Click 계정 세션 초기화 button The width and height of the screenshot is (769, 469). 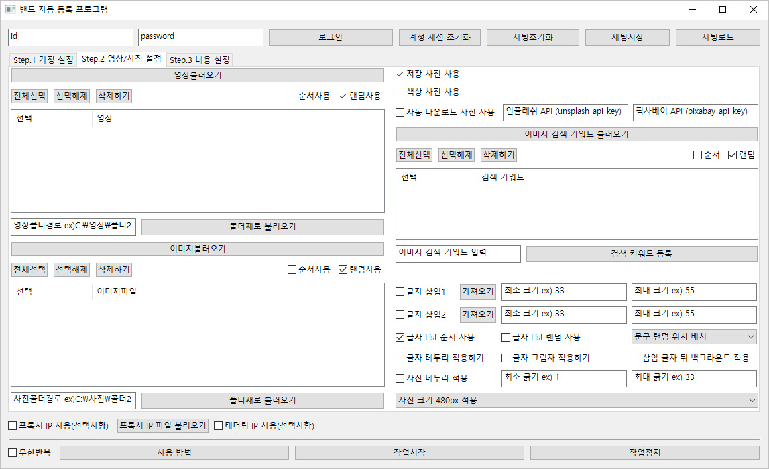(439, 38)
